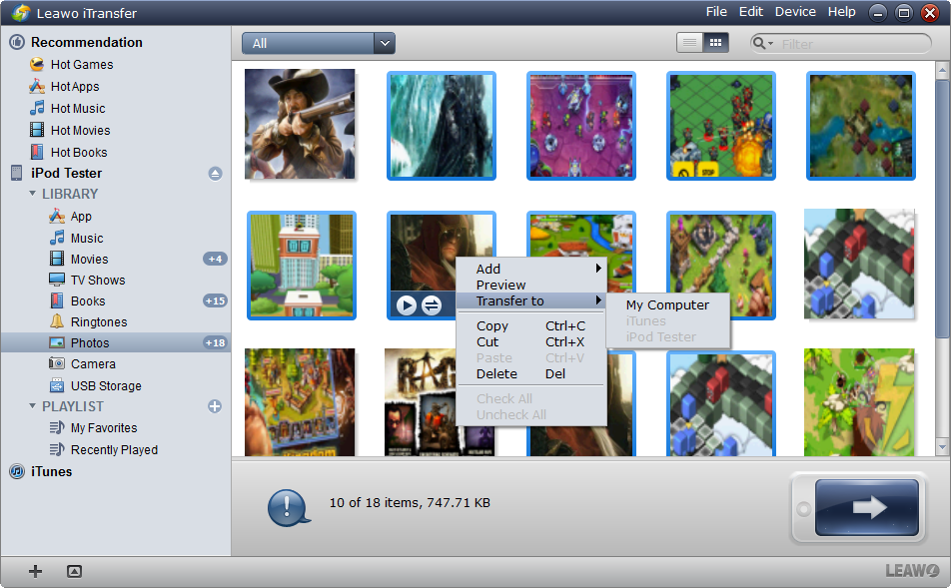Open the search filter options magnifier
The image size is (951, 588).
(762, 44)
